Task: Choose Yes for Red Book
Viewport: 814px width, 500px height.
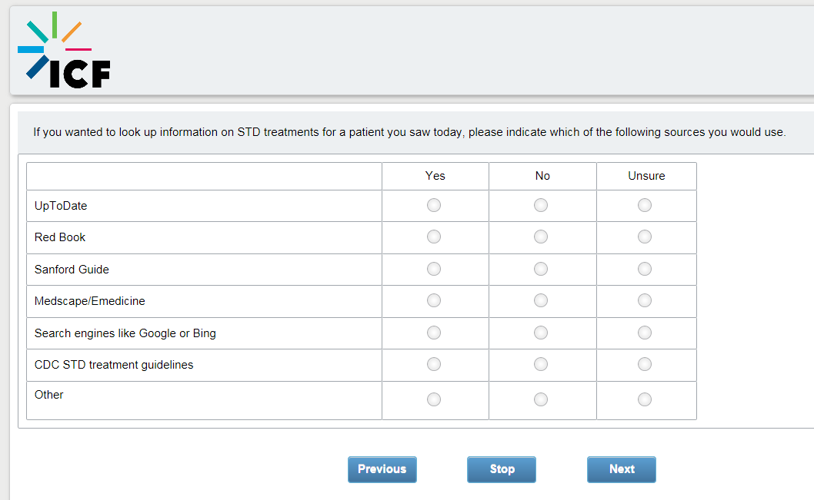Action: 434,237
